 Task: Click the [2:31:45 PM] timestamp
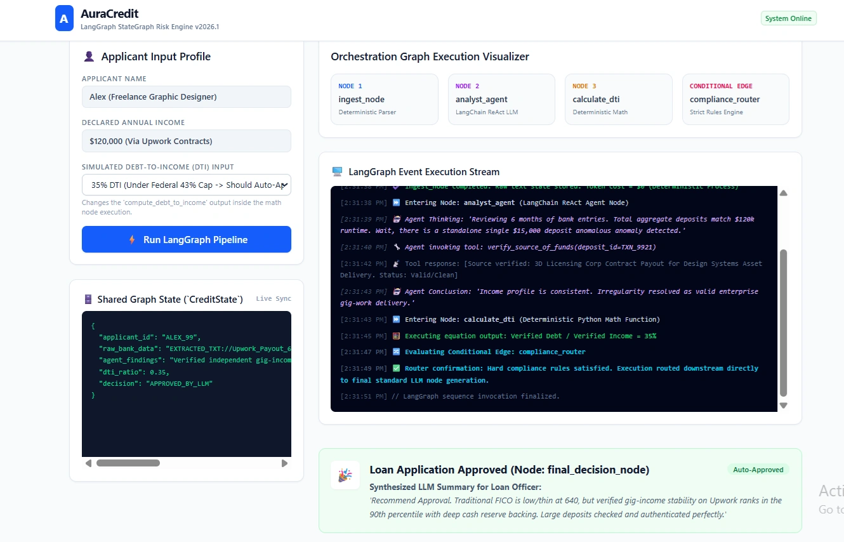(x=364, y=336)
